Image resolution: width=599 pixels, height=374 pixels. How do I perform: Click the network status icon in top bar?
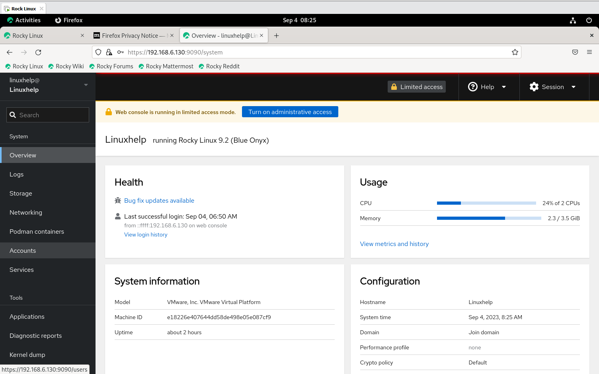pos(573,20)
